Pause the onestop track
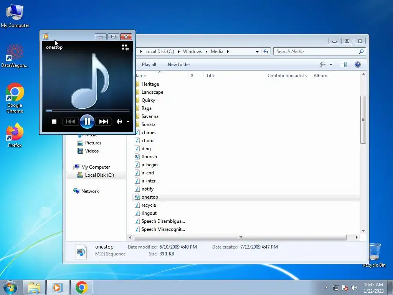This screenshot has height=295, width=393. pos(87,122)
